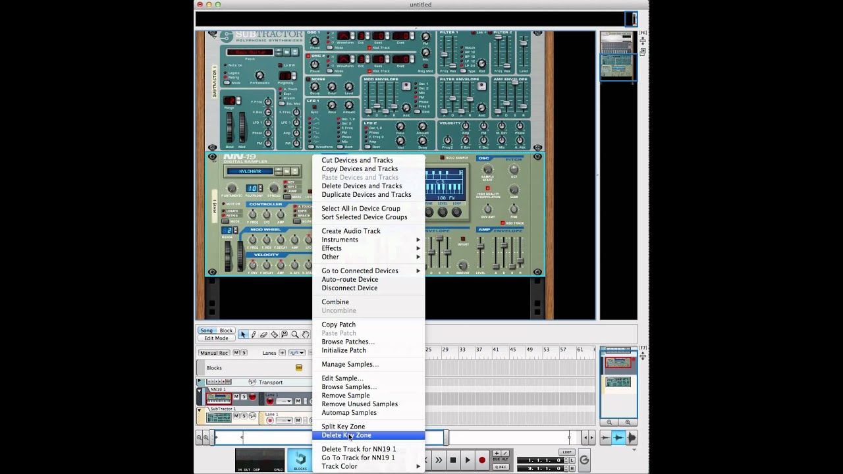This screenshot has height=474, width=843.
Task: Enable Subtractor Osc 2 toggle
Action: tap(308, 56)
